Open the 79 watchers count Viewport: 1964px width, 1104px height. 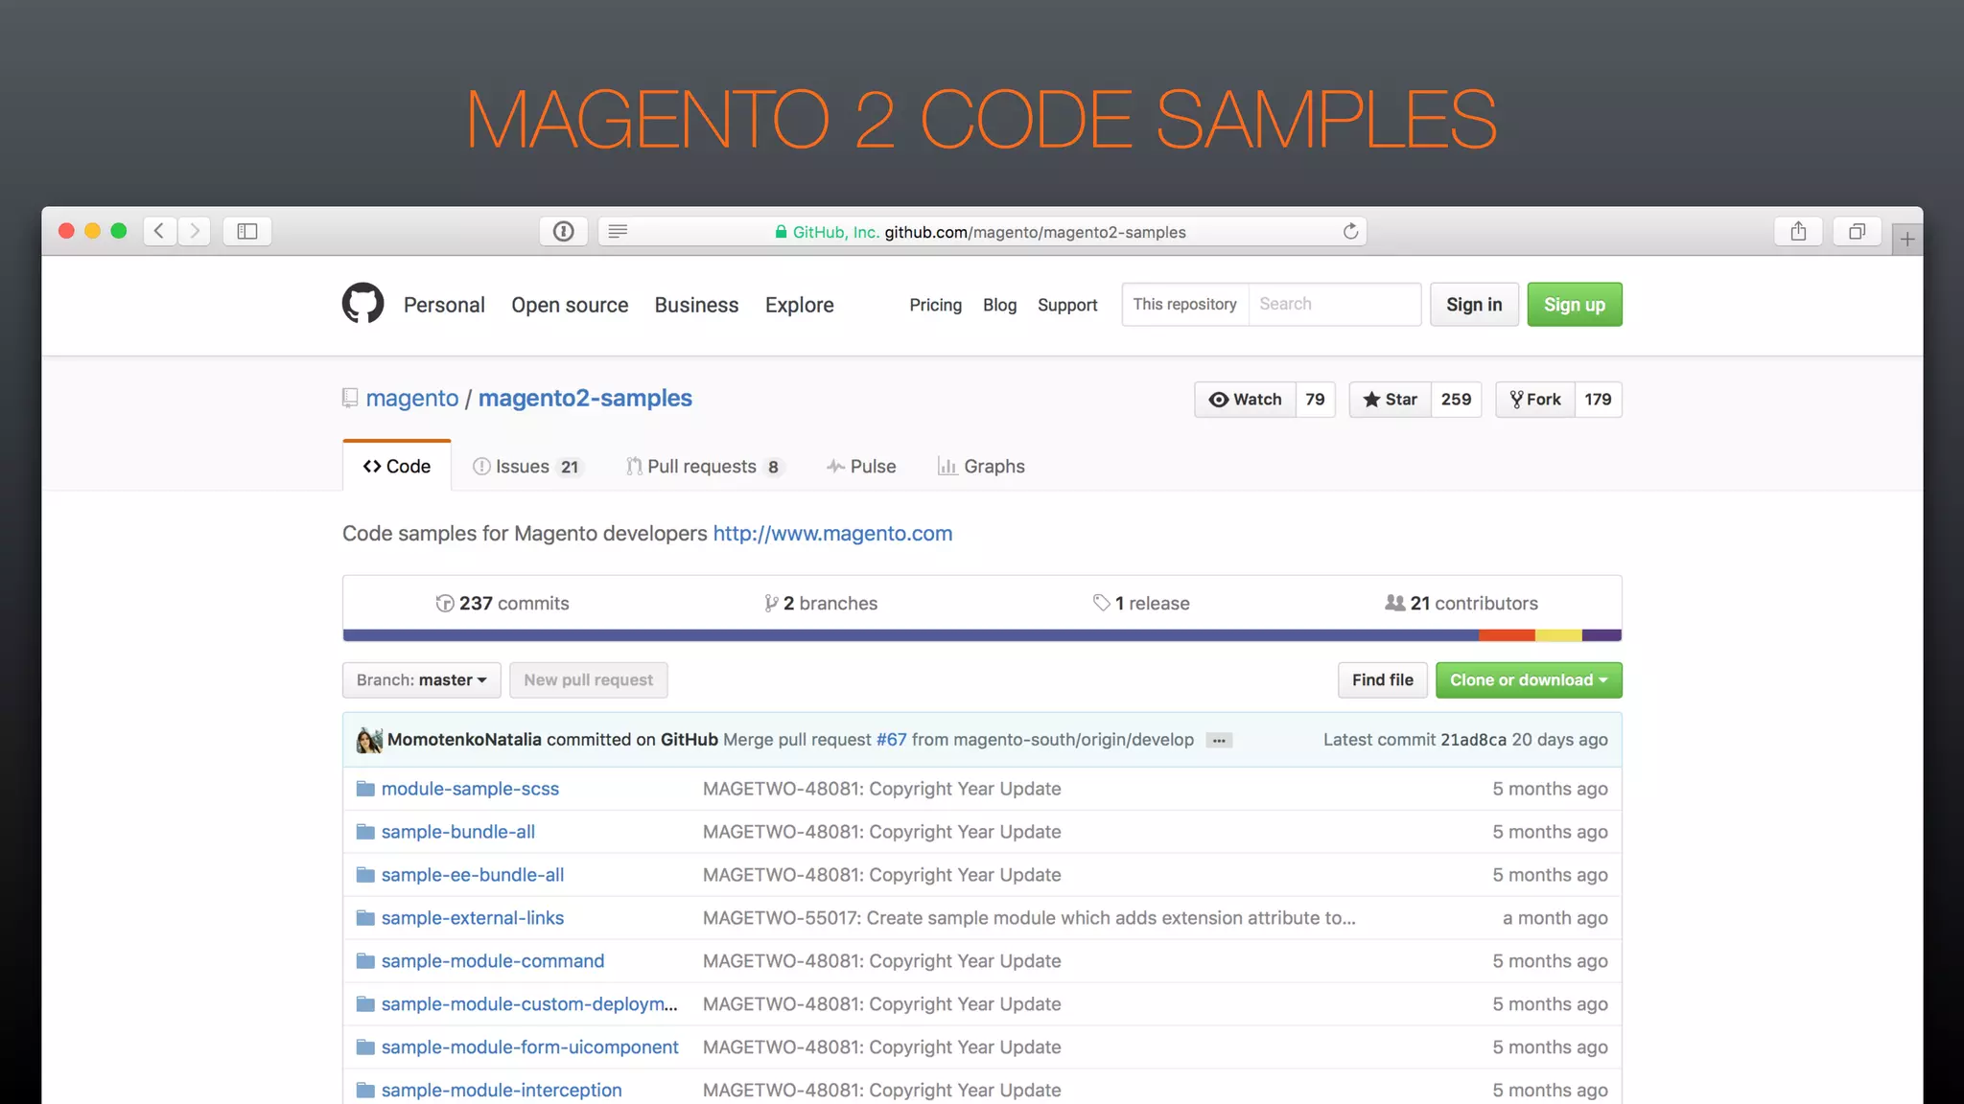[x=1315, y=400]
